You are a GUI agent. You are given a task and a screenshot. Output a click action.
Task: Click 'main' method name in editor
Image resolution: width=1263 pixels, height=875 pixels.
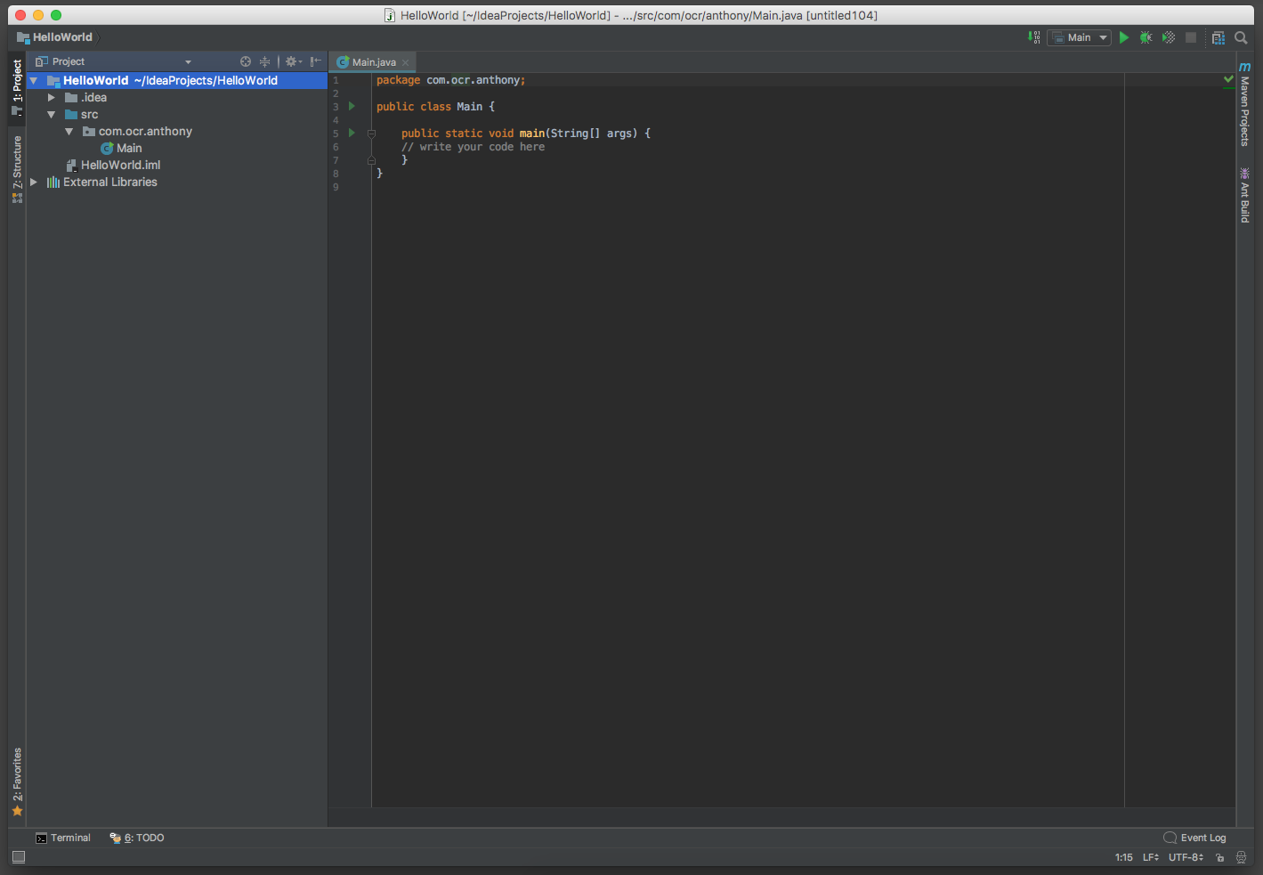pyautogui.click(x=531, y=134)
